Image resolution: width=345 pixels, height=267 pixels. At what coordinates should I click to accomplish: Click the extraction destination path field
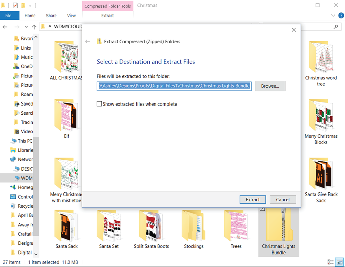[x=174, y=86]
